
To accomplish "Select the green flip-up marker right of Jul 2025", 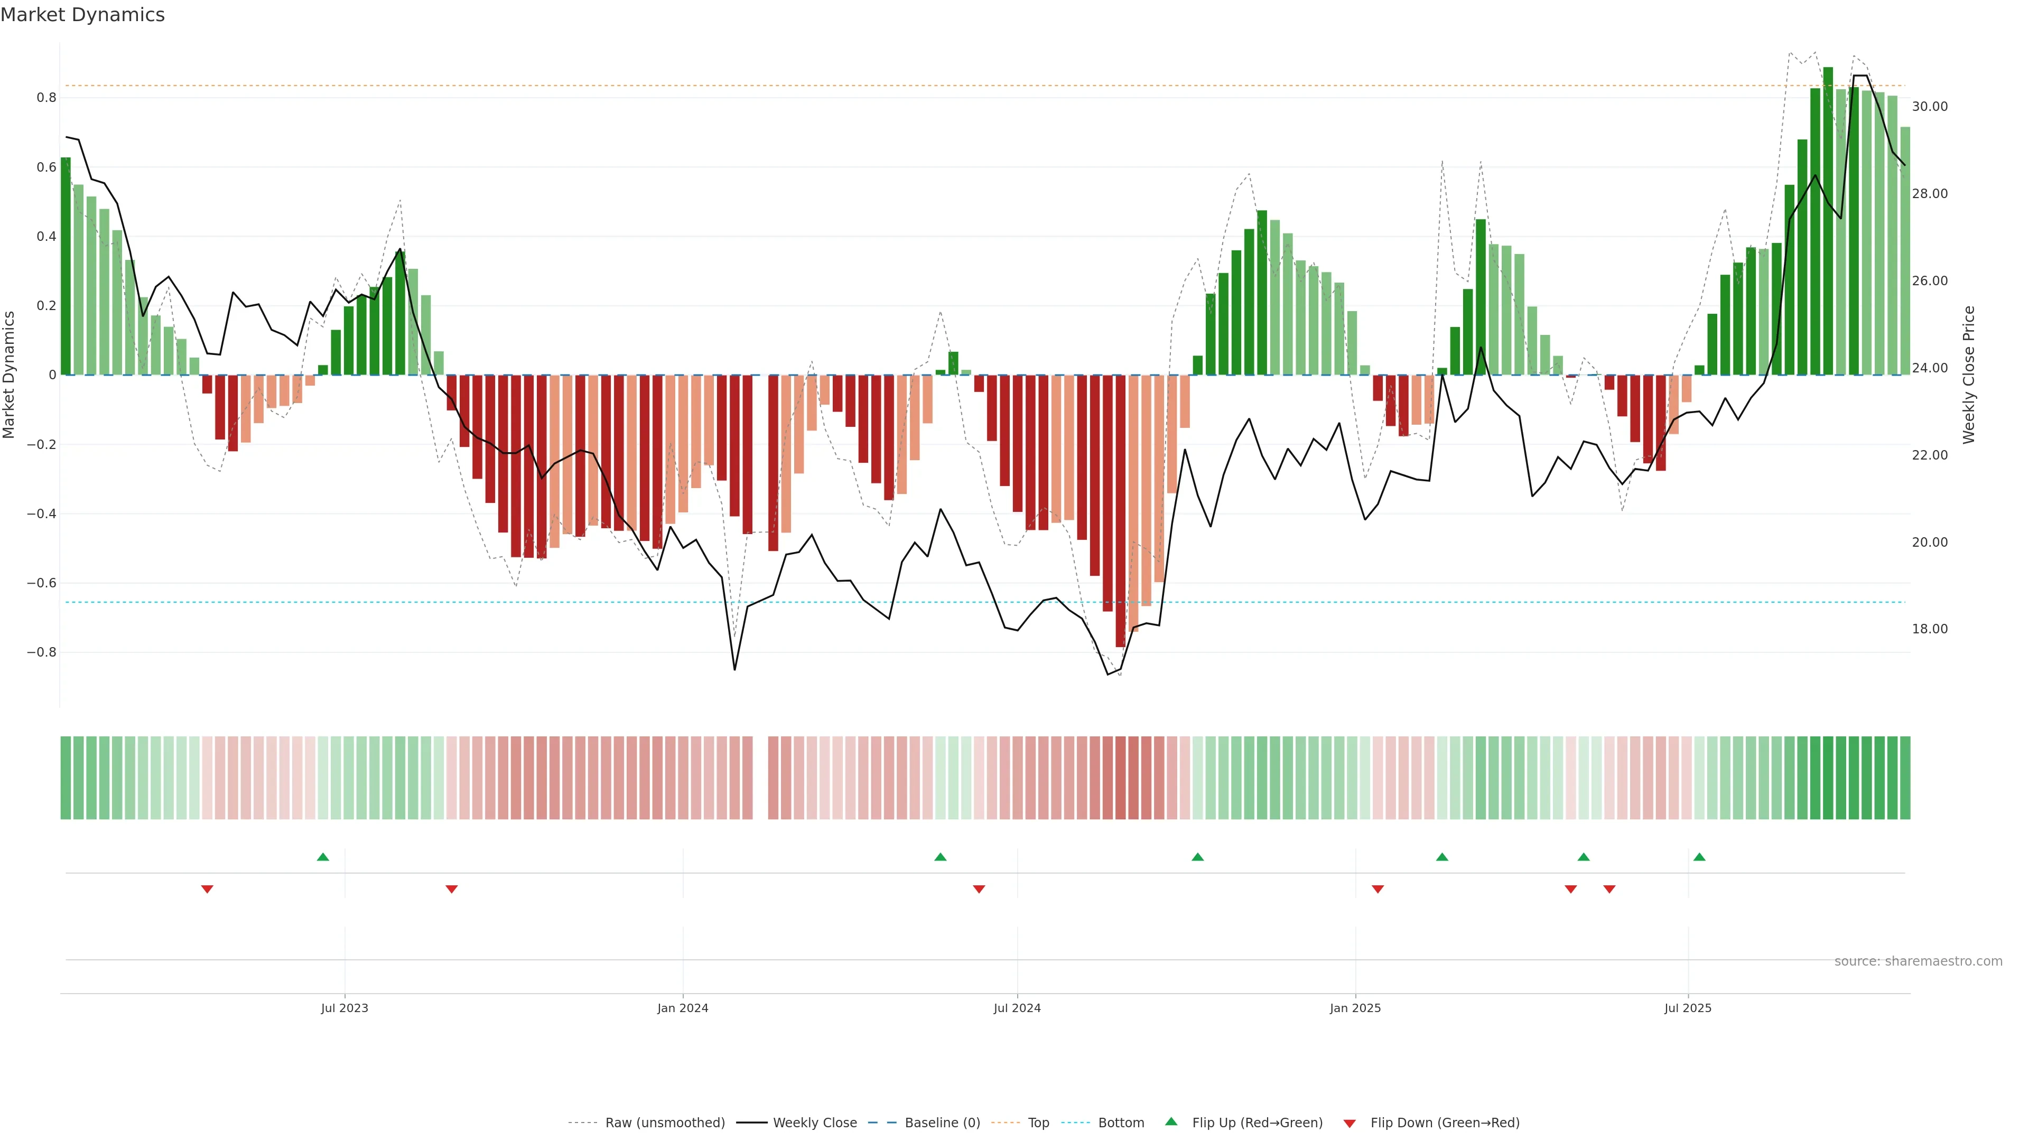I will point(1699,857).
